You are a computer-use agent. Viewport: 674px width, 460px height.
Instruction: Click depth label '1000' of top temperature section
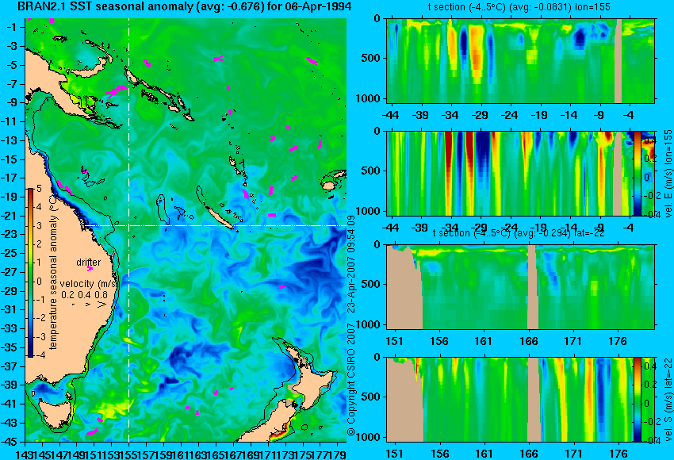click(368, 98)
